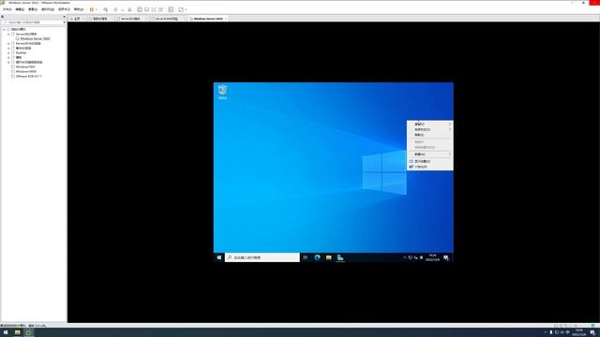Viewport: 600px width, 337px height.
Task: Enter full screen mode from the toolbar
Action: pos(154,9)
